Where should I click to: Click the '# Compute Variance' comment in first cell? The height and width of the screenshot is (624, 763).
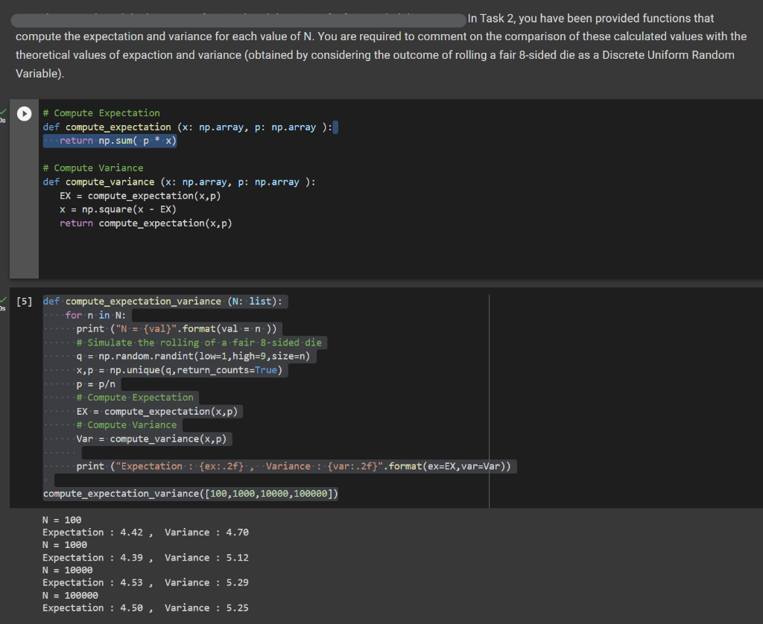[93, 168]
